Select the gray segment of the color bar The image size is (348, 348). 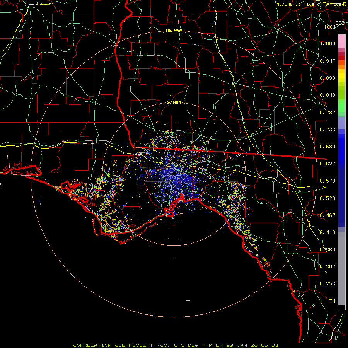[341, 269]
